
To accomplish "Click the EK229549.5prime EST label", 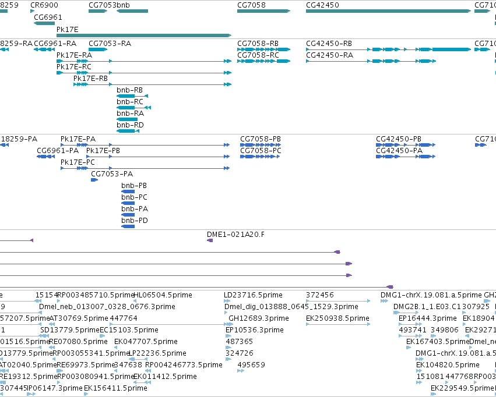I will (462, 388).
